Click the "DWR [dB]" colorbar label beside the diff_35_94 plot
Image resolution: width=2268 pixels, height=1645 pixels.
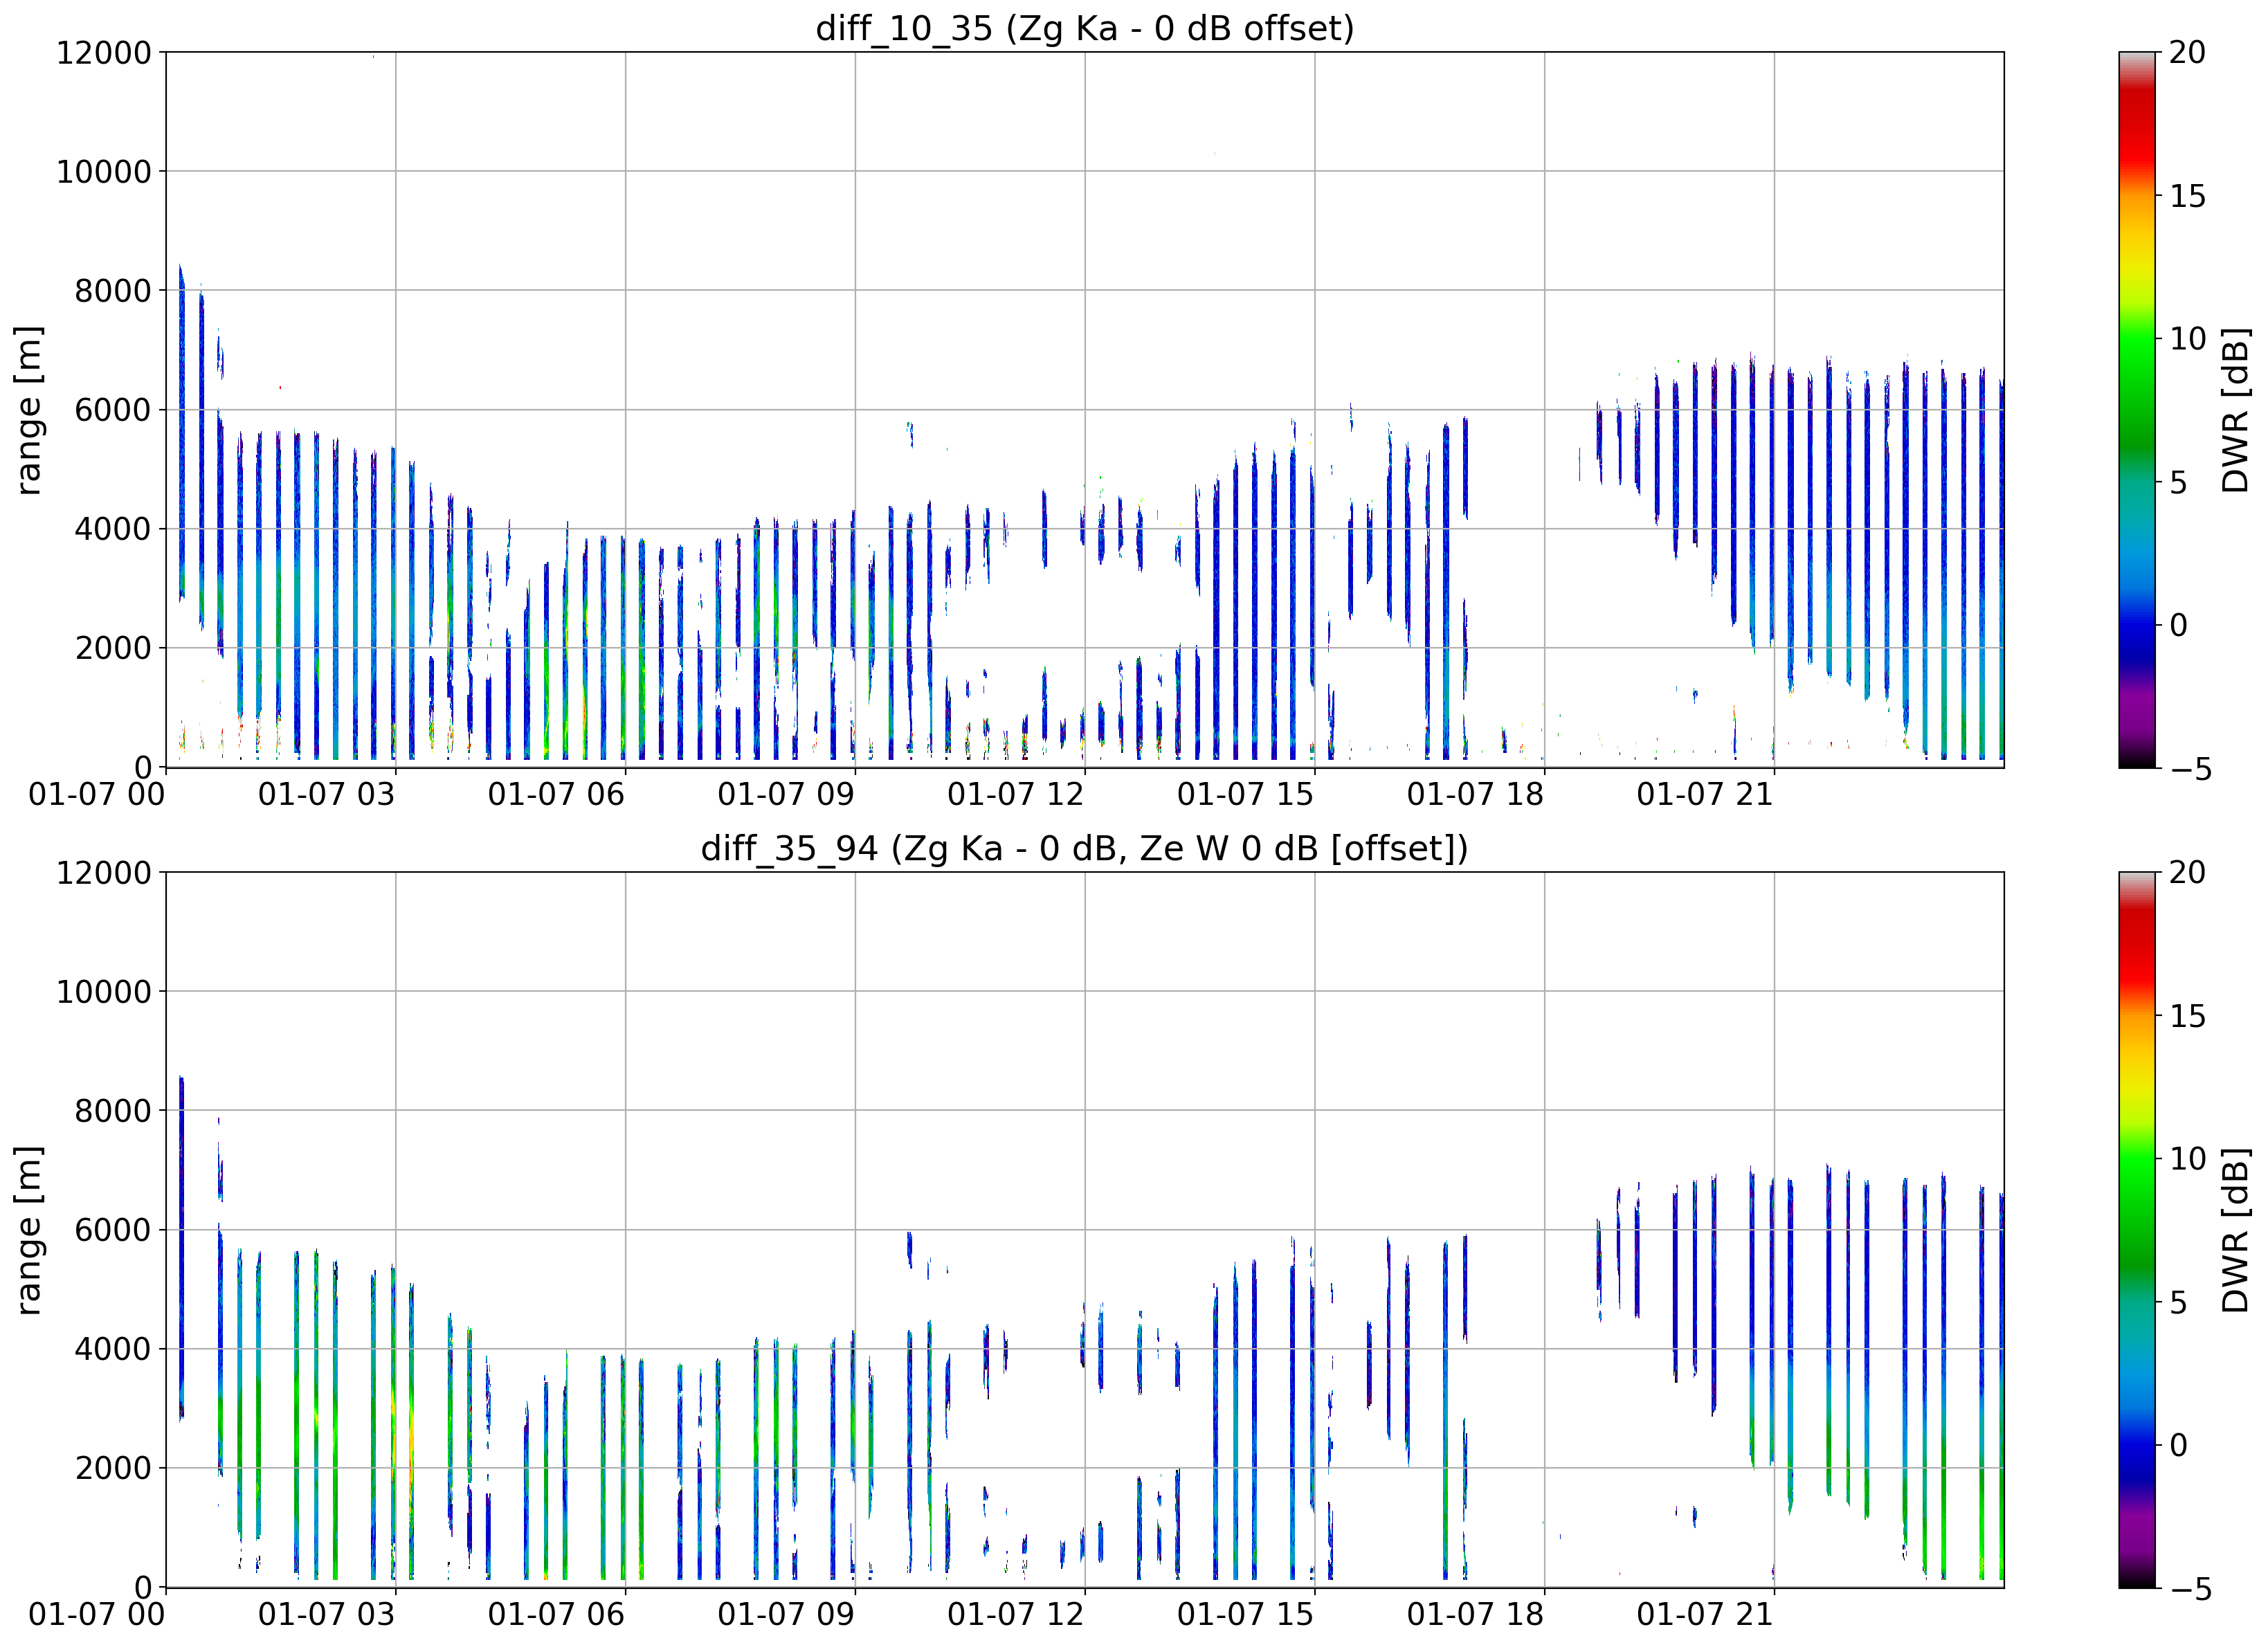pyautogui.click(x=2234, y=1230)
